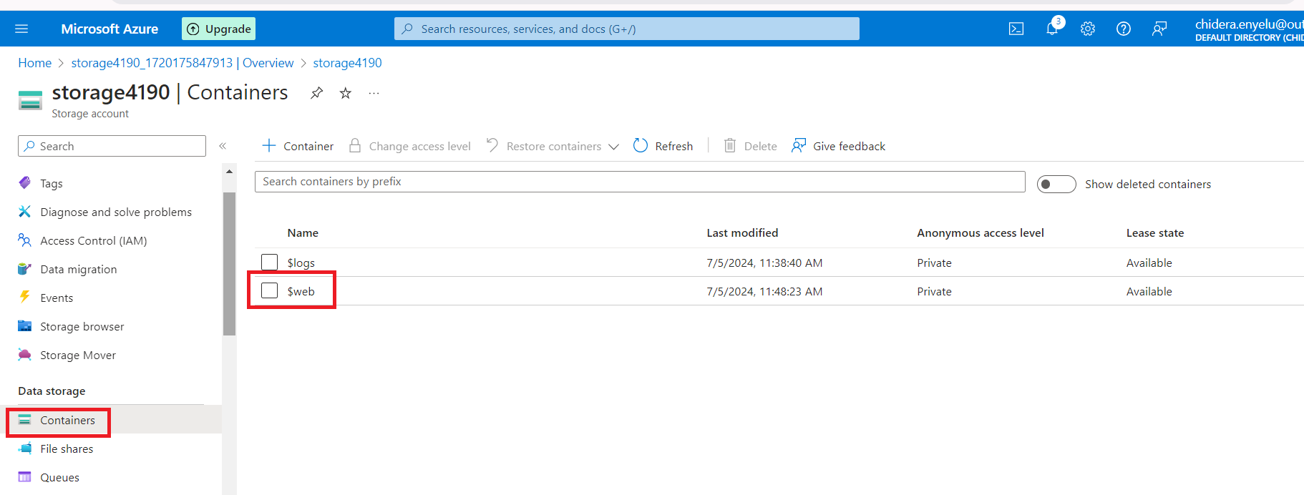
Task: Focus the Search containers by prefix field
Action: (640, 182)
